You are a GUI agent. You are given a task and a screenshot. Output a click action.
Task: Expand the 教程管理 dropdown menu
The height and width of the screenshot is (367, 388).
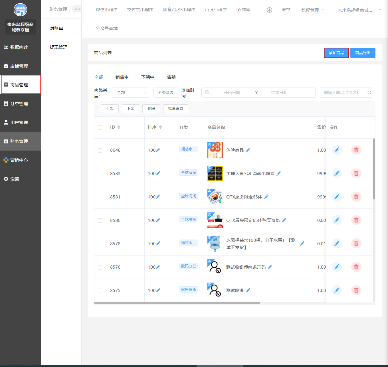[x=313, y=10]
